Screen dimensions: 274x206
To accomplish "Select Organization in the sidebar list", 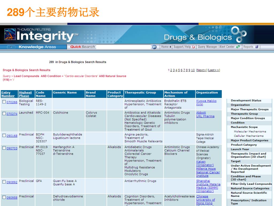I will (240, 105).
